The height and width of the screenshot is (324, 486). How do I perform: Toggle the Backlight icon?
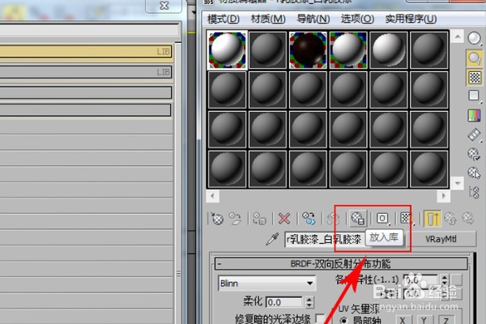click(474, 58)
